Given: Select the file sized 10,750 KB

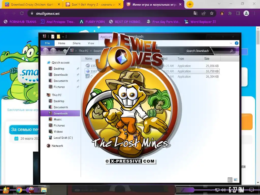Looking at the screenshot, I should coord(152,71).
